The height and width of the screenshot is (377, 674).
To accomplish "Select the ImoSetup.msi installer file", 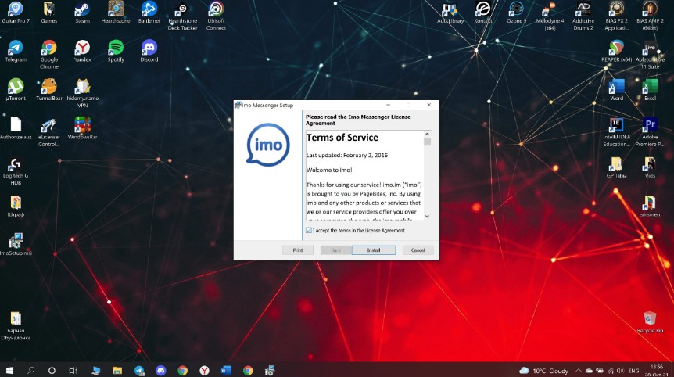I will (16, 245).
